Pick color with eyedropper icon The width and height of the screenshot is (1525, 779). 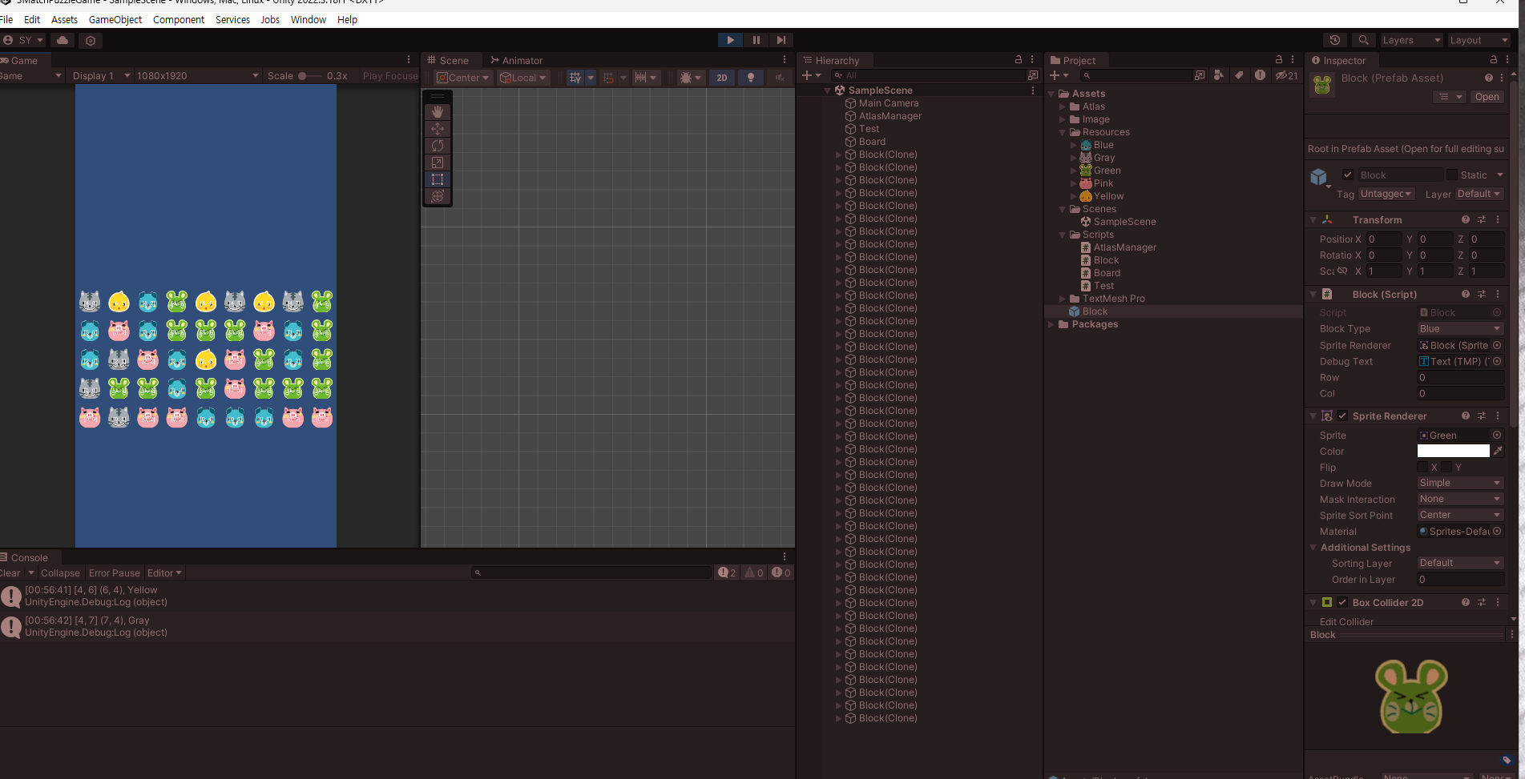(1498, 451)
